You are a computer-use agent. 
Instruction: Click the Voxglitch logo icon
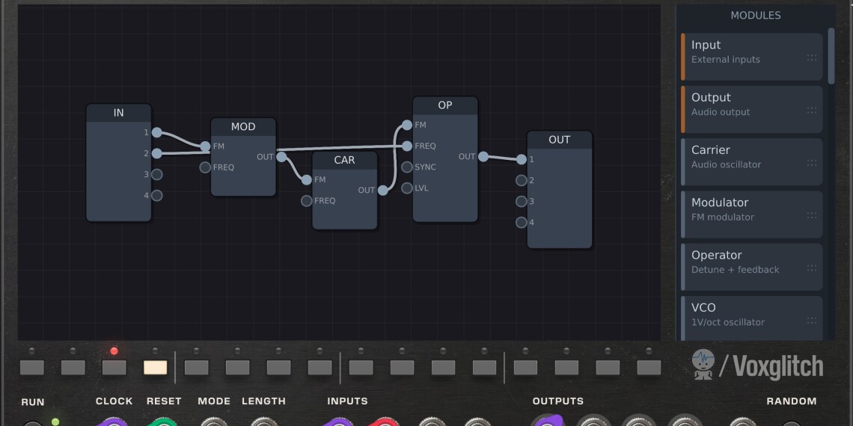click(703, 365)
